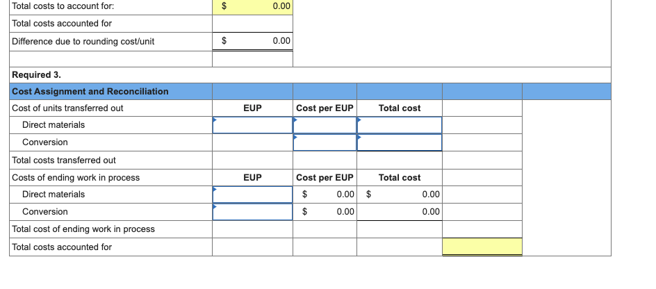Click the 'Cost Assignment and Reconciliation' header
Image resolution: width=656 pixels, height=289 pixels.
tap(90, 91)
